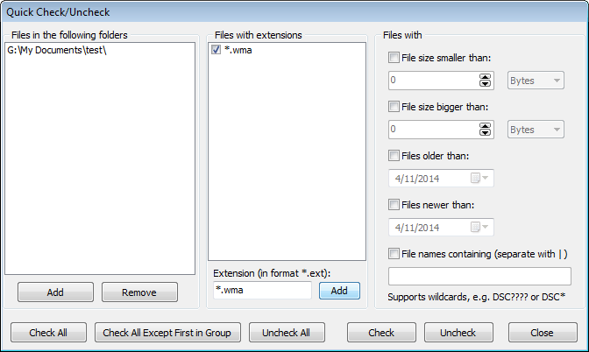Click the file names containing text field
The height and width of the screenshot is (352, 589).
(479, 277)
